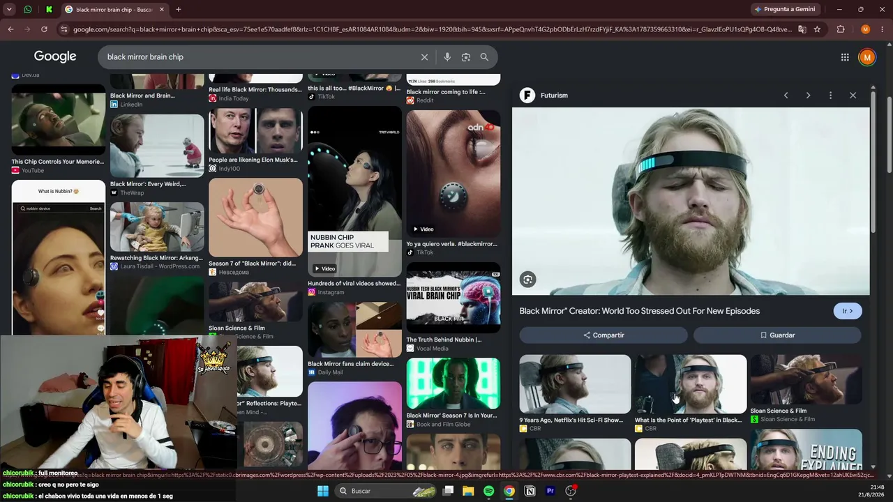
Task: Open 'Yo ya quiero verla' TikTok video result
Action: pyautogui.click(x=453, y=174)
